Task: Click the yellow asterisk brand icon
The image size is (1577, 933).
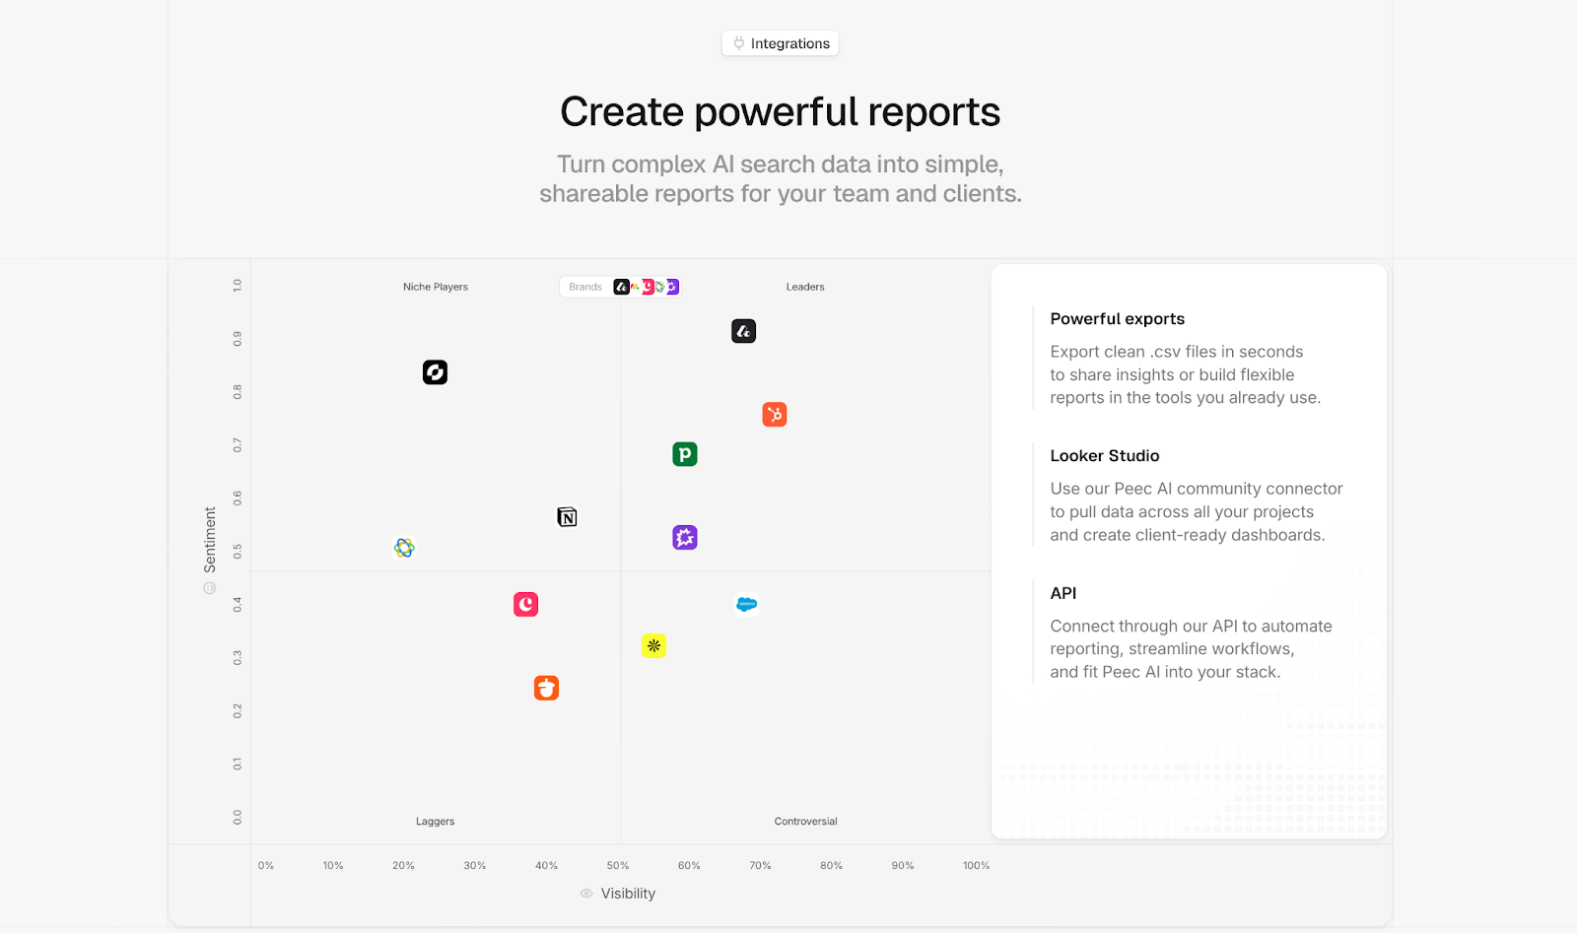Action: click(654, 645)
